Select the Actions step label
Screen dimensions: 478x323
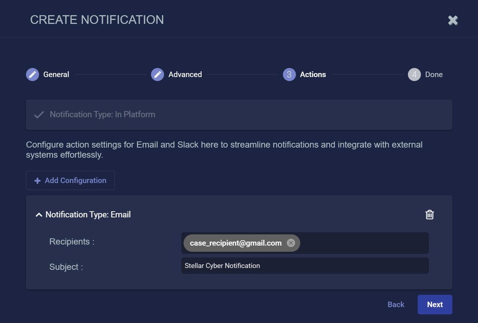(313, 75)
